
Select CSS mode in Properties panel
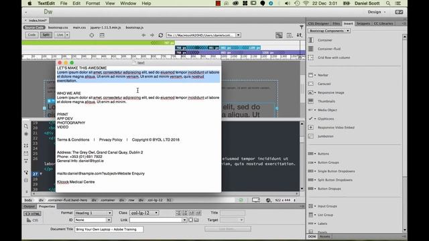coord(32,220)
